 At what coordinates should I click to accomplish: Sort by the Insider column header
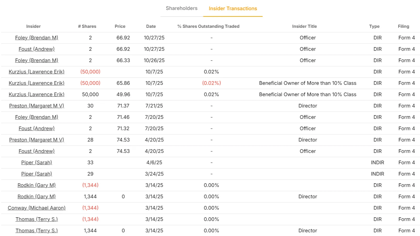point(33,26)
